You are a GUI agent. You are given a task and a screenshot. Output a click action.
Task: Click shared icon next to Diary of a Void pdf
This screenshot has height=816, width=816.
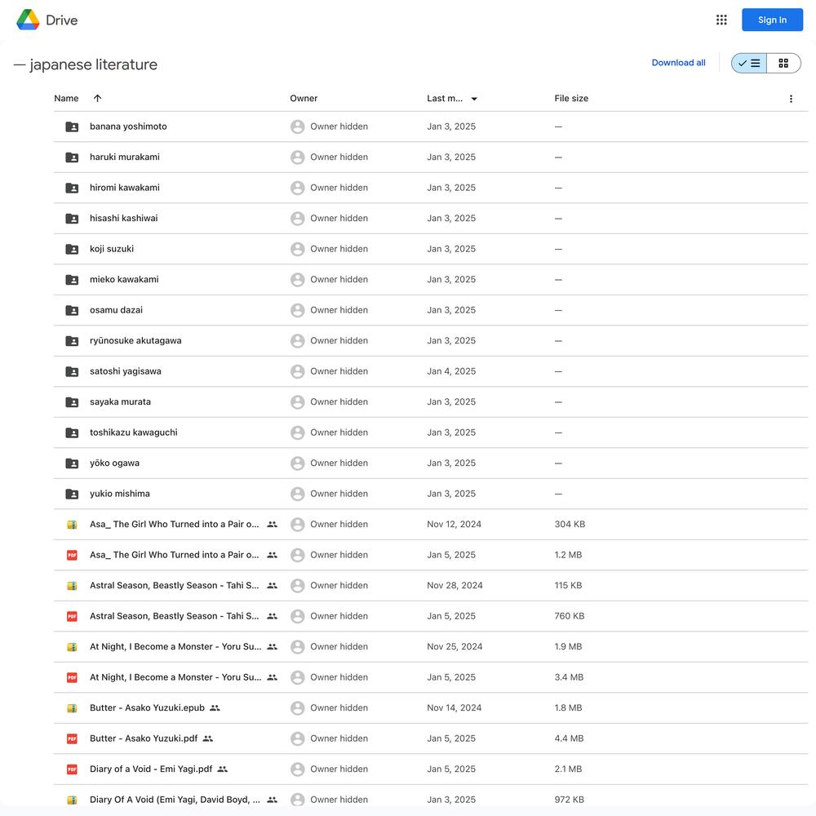pos(223,769)
